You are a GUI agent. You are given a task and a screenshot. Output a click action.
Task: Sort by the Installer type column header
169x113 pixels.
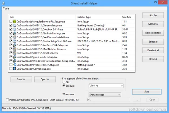pyautogui.click(x=98, y=17)
